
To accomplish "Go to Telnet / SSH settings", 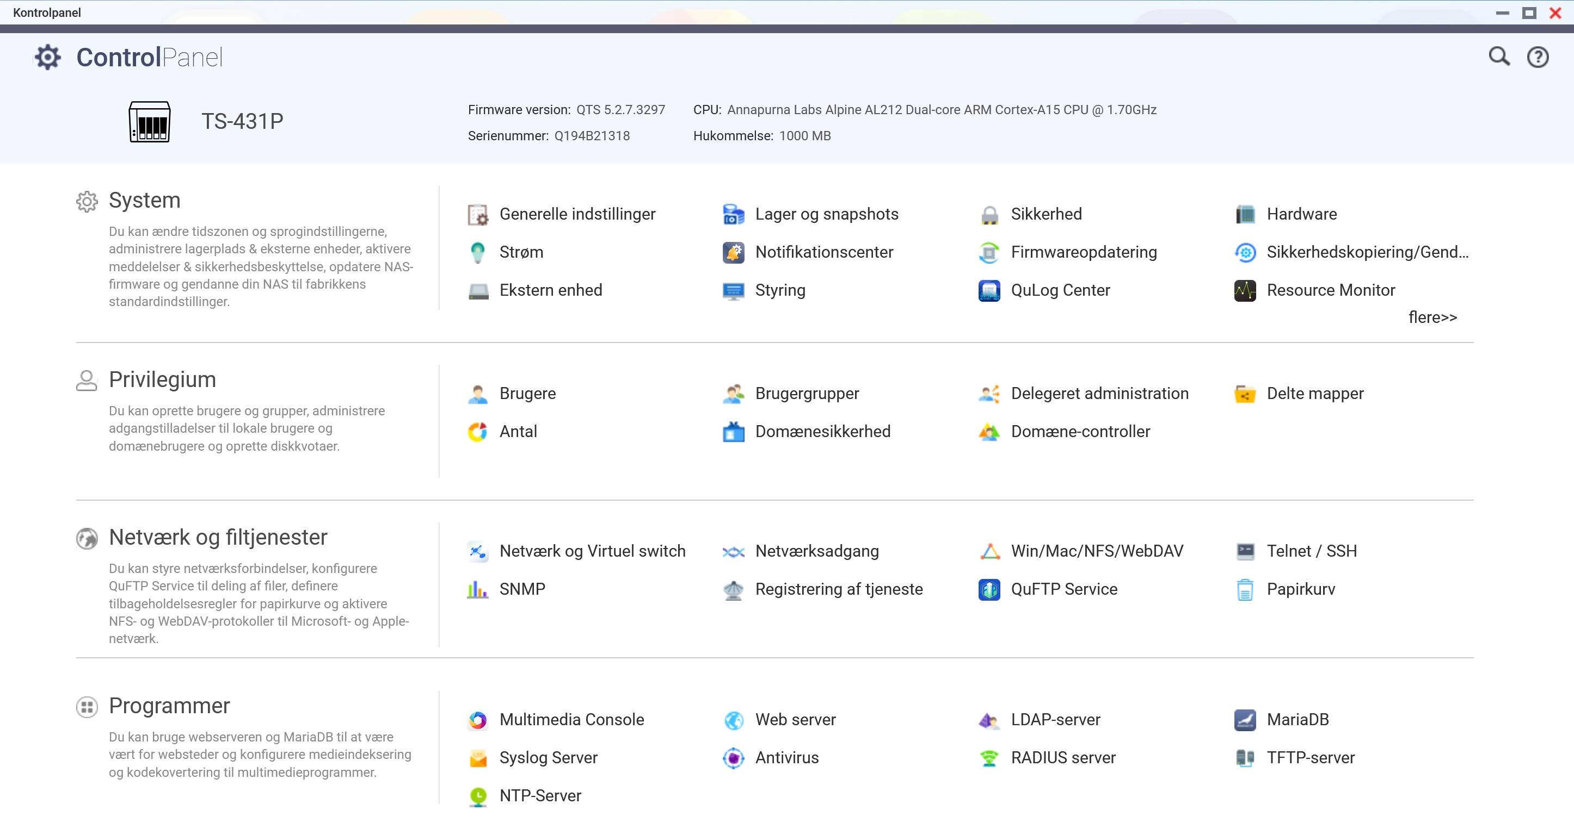I will tap(1311, 551).
